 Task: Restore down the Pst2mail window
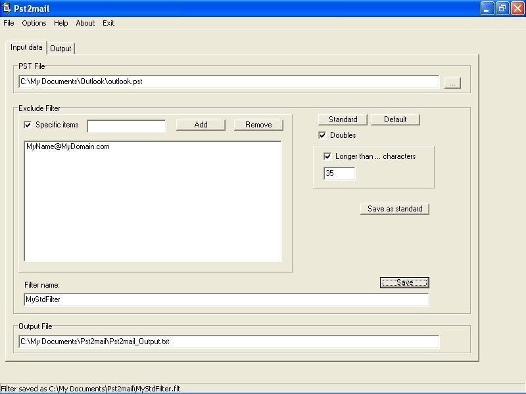[502, 9]
